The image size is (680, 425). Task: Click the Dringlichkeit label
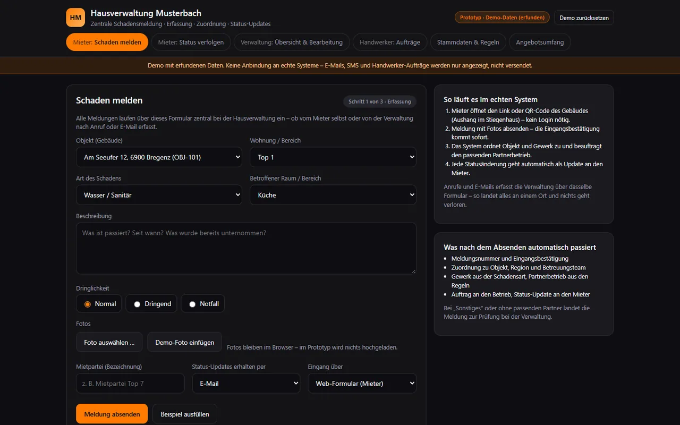[x=92, y=288]
